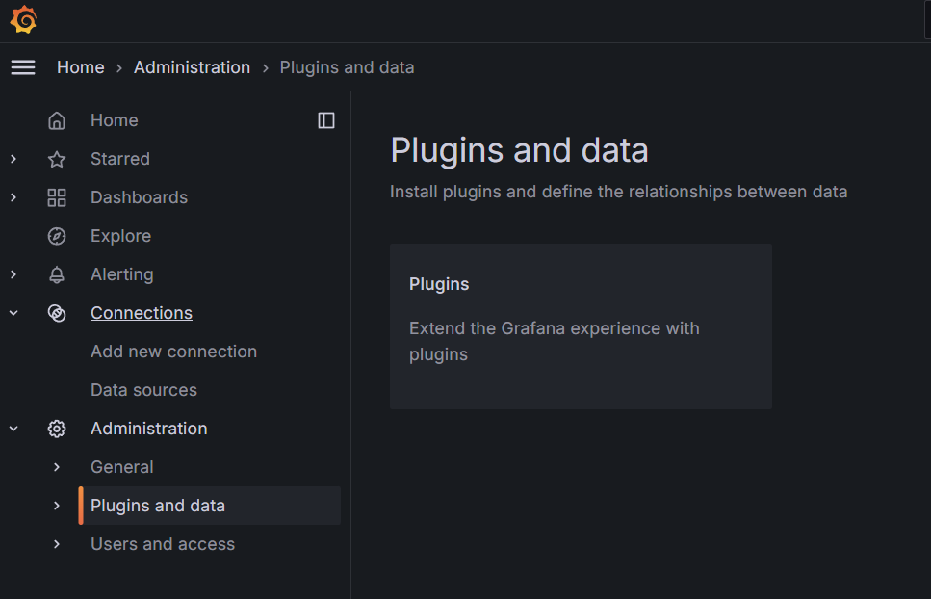Image resolution: width=931 pixels, height=599 pixels.
Task: Open Data sources menu item
Action: [143, 390]
